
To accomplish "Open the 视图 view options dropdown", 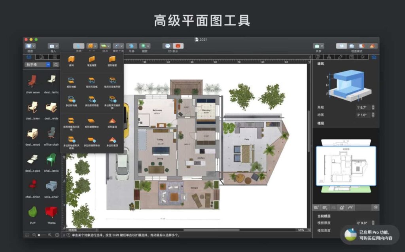I will point(34,45).
